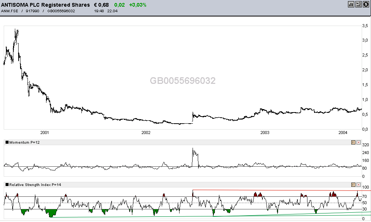Click the € 0,68 price value

pos(101,5)
